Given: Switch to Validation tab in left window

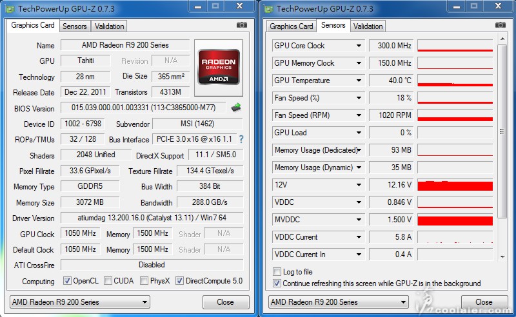Looking at the screenshot, I should pos(109,26).
